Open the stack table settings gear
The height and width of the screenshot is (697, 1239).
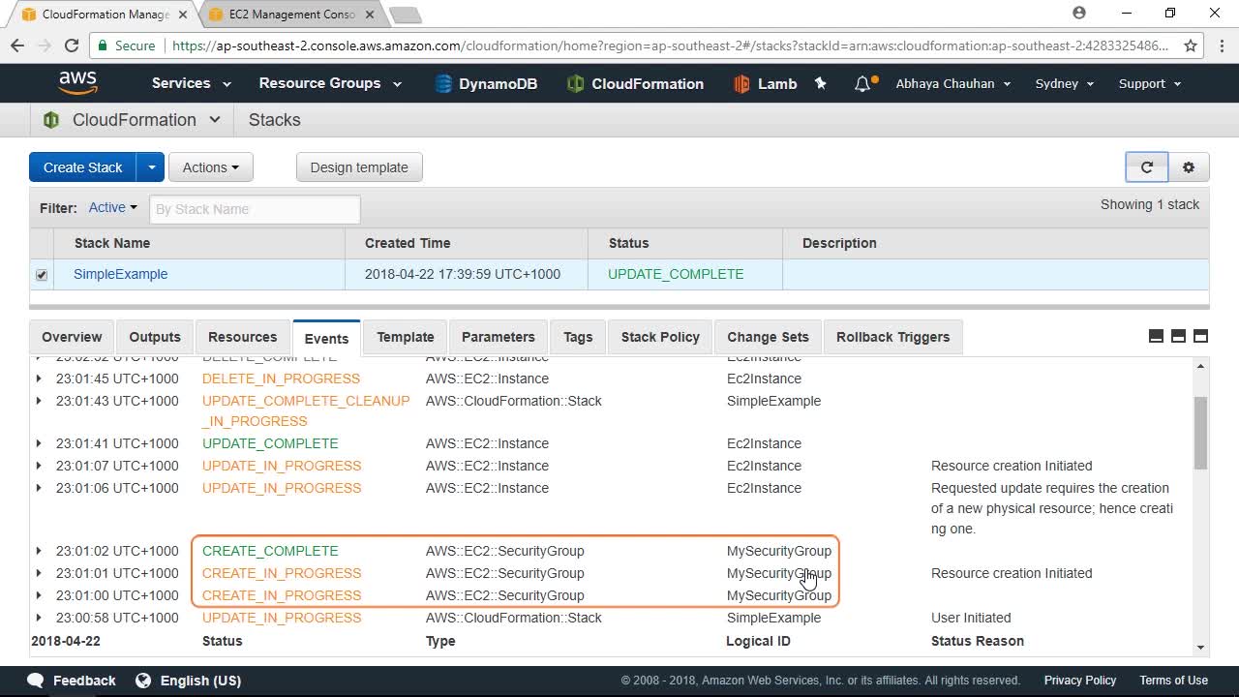1189,167
